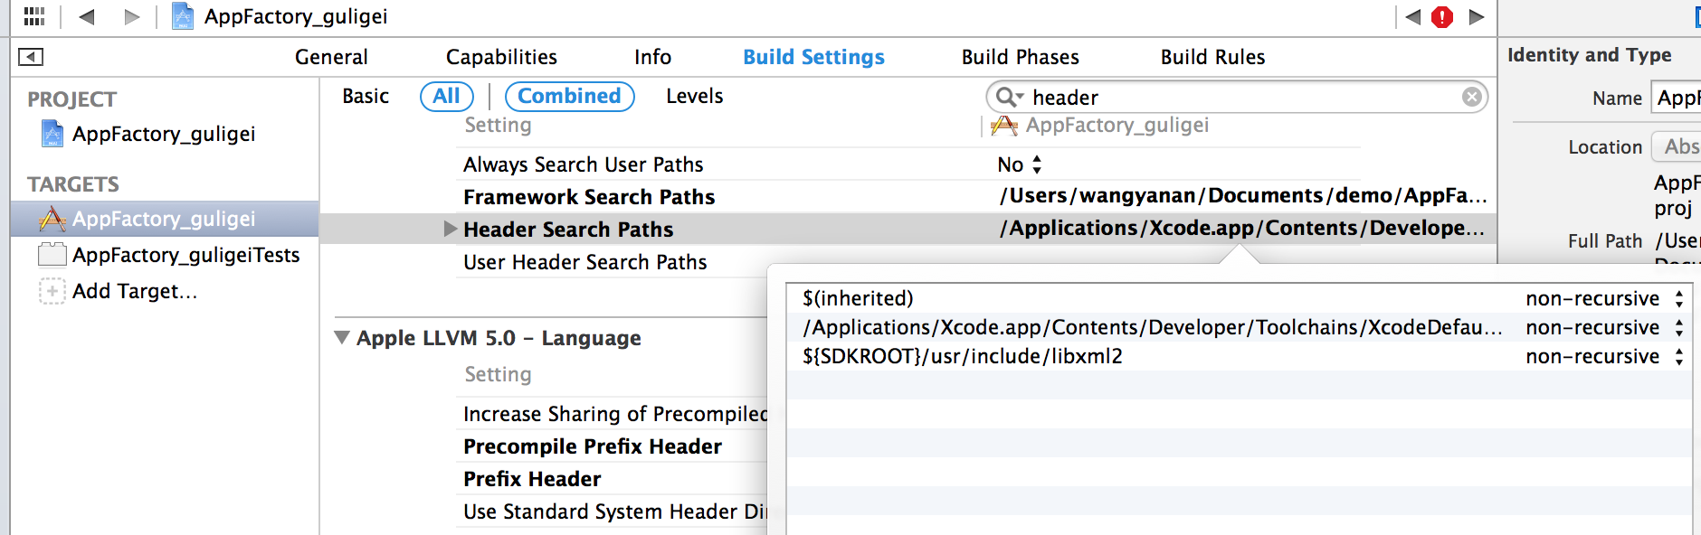
Task: Go forward with the right arrow
Action: coord(132,16)
